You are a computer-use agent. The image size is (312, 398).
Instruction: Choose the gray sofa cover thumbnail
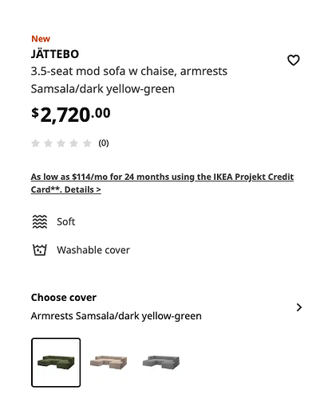point(161,362)
